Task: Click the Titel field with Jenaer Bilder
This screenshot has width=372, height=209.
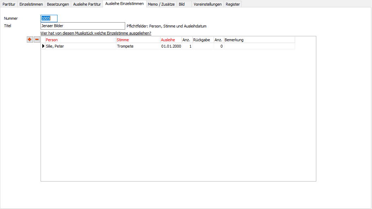Action: 83,26
